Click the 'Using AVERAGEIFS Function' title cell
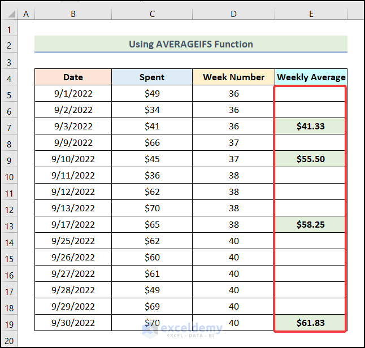Image resolution: width=365 pixels, height=348 pixels. tap(191, 44)
